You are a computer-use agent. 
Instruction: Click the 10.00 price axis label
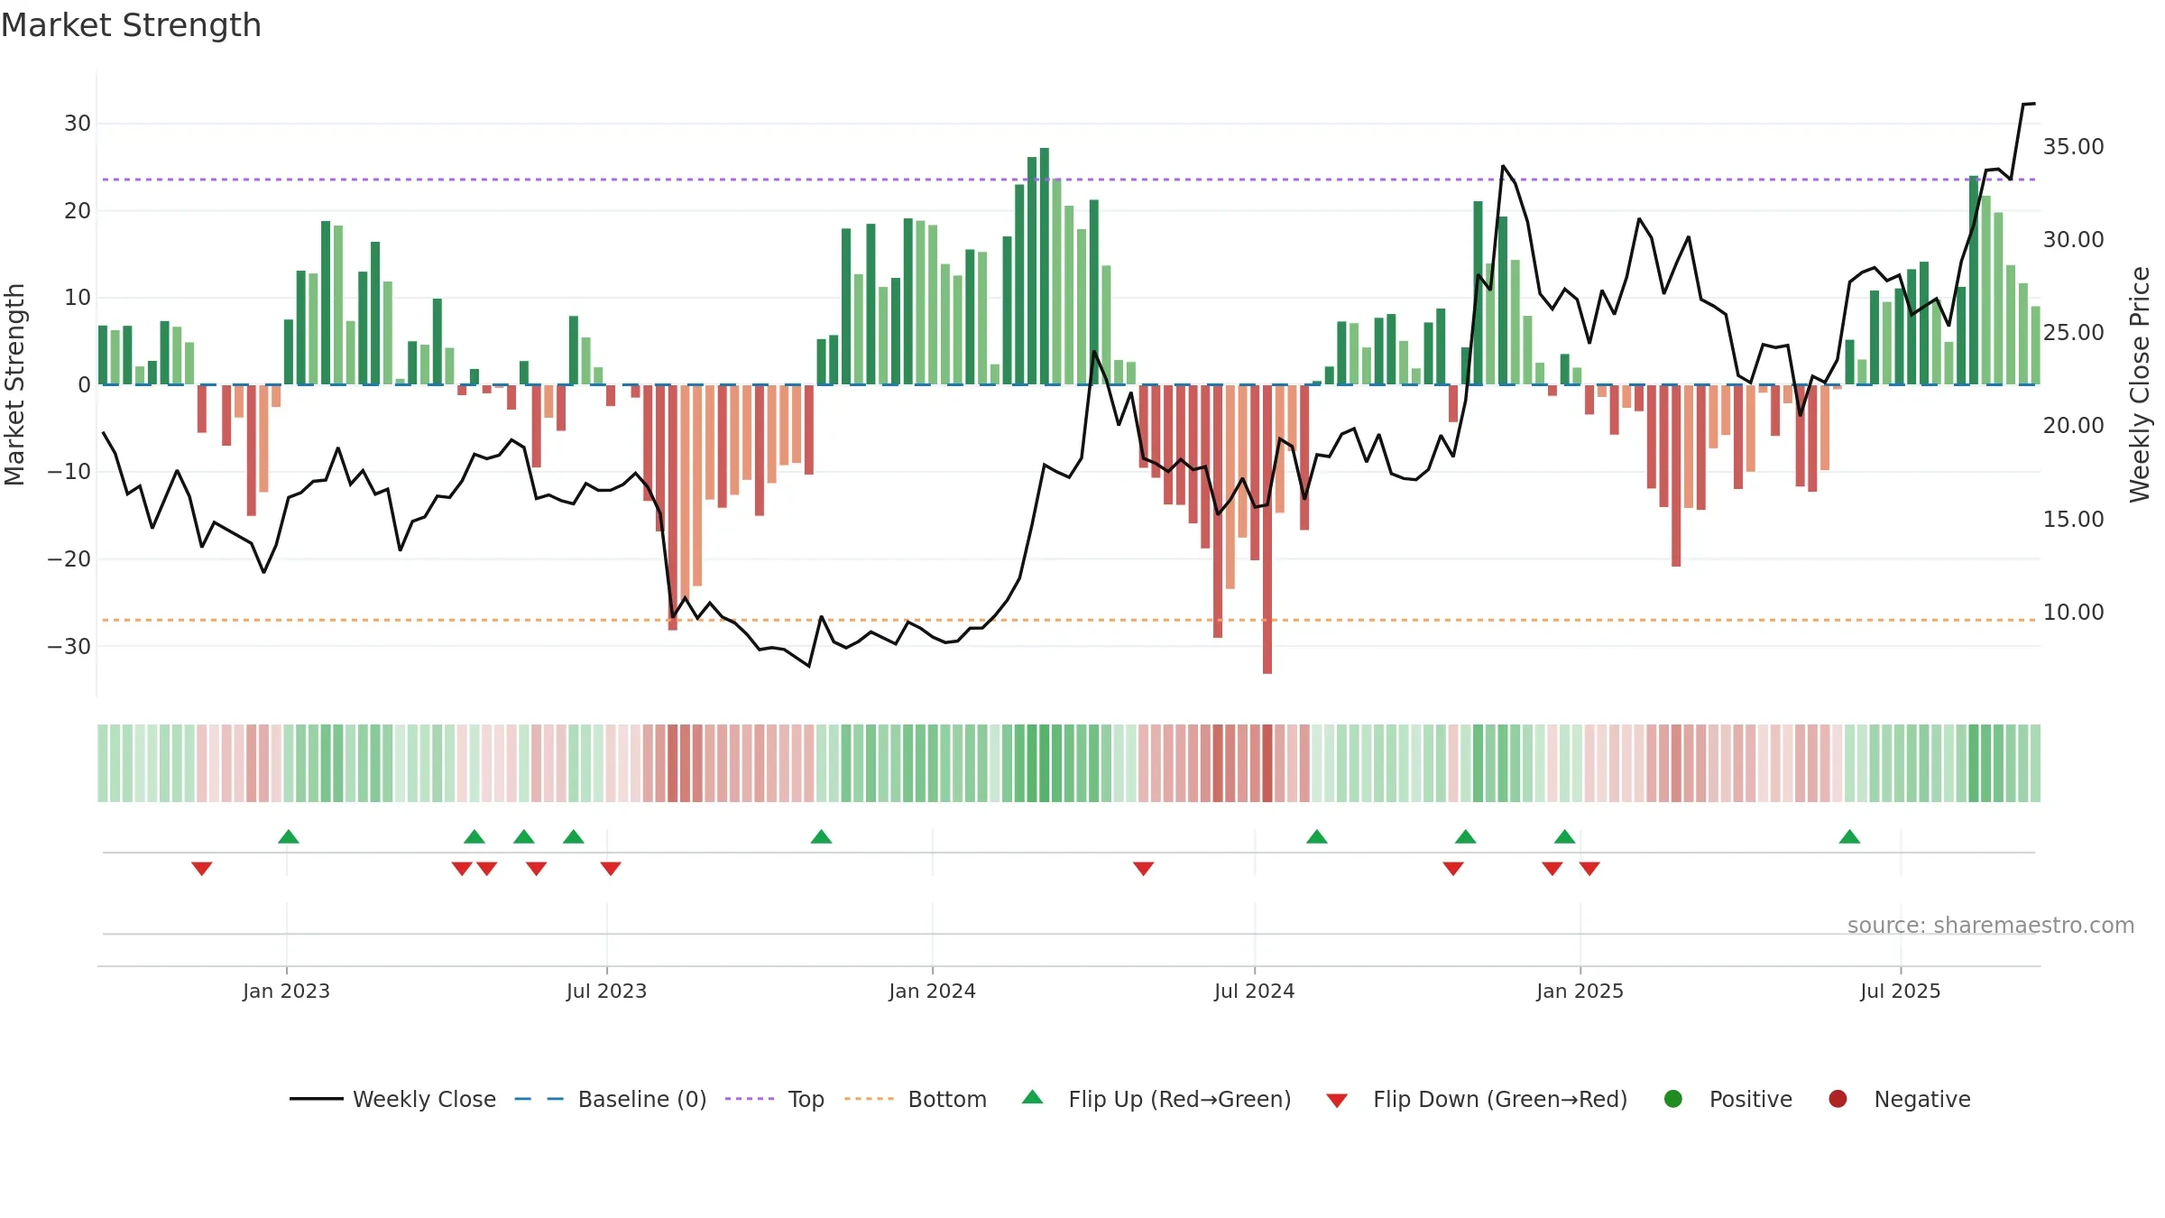(x=2073, y=612)
